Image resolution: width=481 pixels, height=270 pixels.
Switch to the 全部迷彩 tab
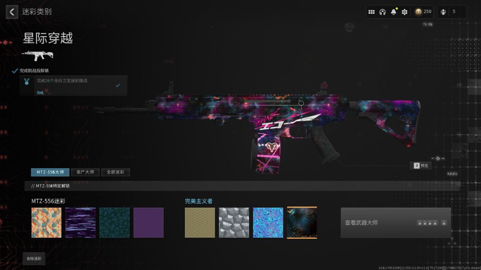coord(115,172)
